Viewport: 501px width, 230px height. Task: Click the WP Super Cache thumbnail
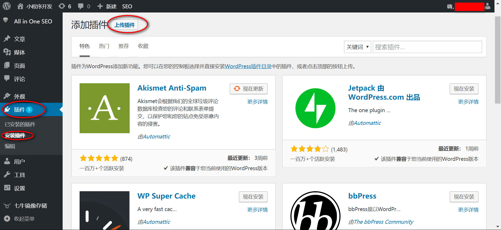(x=105, y=210)
